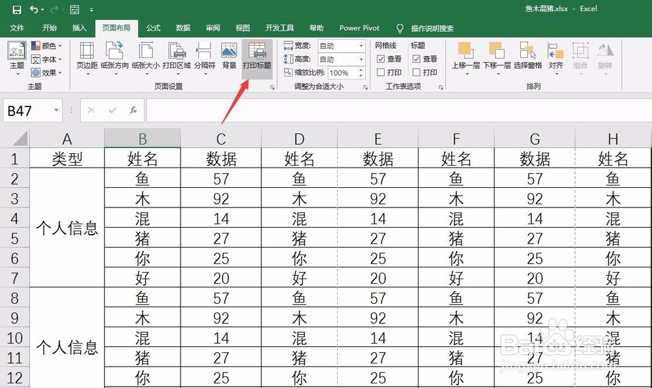652x388 pixels.
Task: Toggle Headings Print (打印) checkbox
Action: (416, 72)
